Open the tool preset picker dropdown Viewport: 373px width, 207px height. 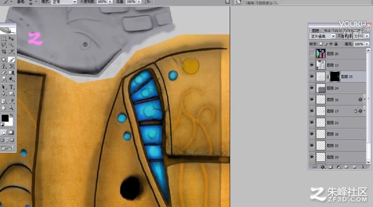(11, 1)
